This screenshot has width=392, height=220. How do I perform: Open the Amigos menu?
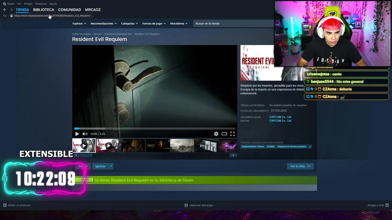(28, 4)
